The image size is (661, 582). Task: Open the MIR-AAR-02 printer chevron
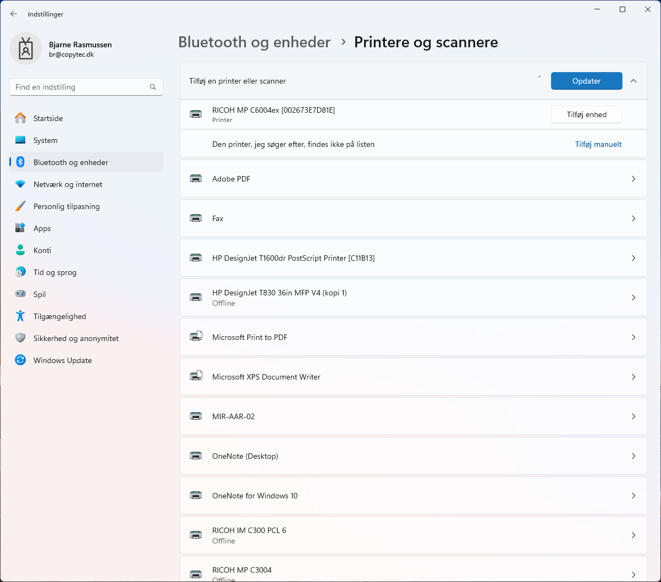tap(634, 416)
